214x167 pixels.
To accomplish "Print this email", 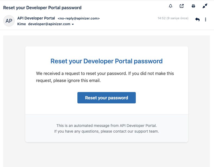I will coord(193,6).
